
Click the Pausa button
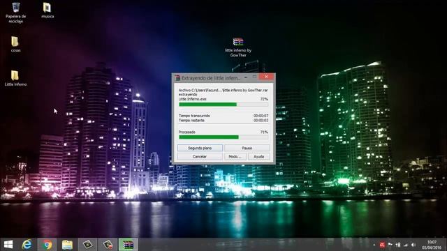point(247,148)
